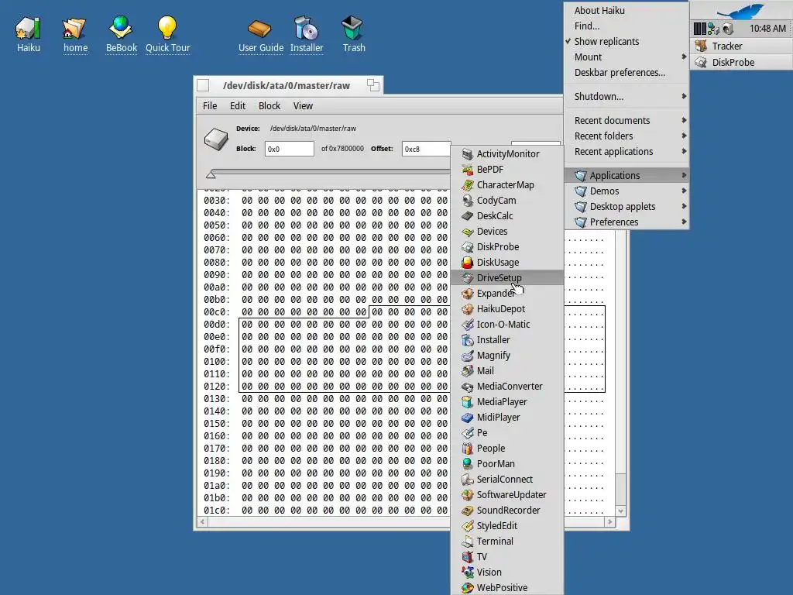Image resolution: width=793 pixels, height=595 pixels.
Task: Launch Icon-O-Matic from the menu
Action: point(507,325)
